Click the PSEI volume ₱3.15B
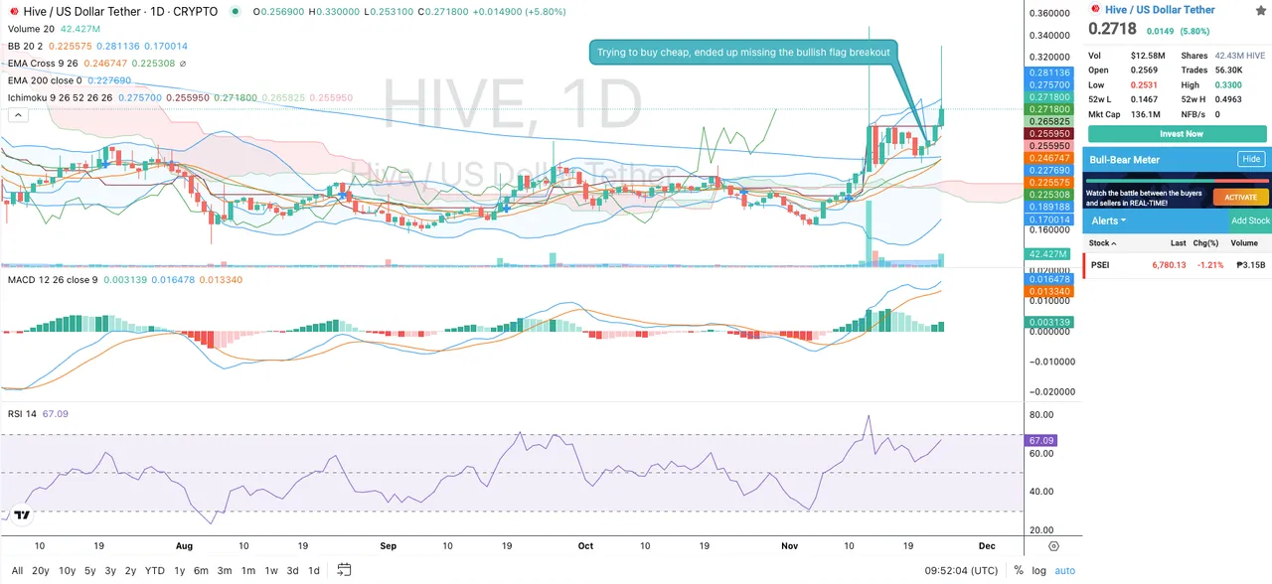The height and width of the screenshot is (584, 1272). (1250, 265)
